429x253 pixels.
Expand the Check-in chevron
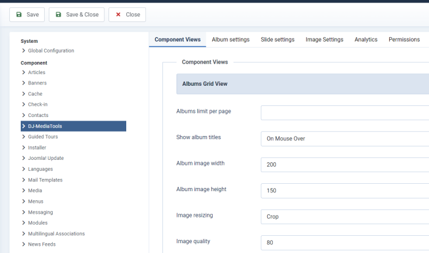23,104
